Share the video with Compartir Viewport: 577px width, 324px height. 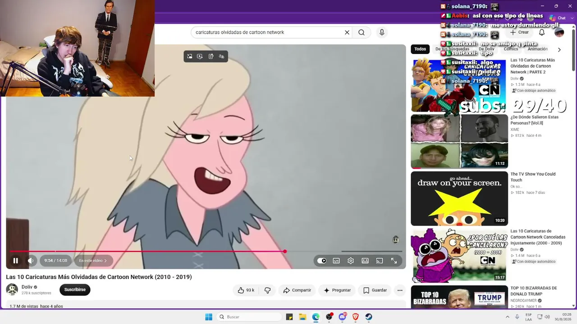[x=297, y=290]
